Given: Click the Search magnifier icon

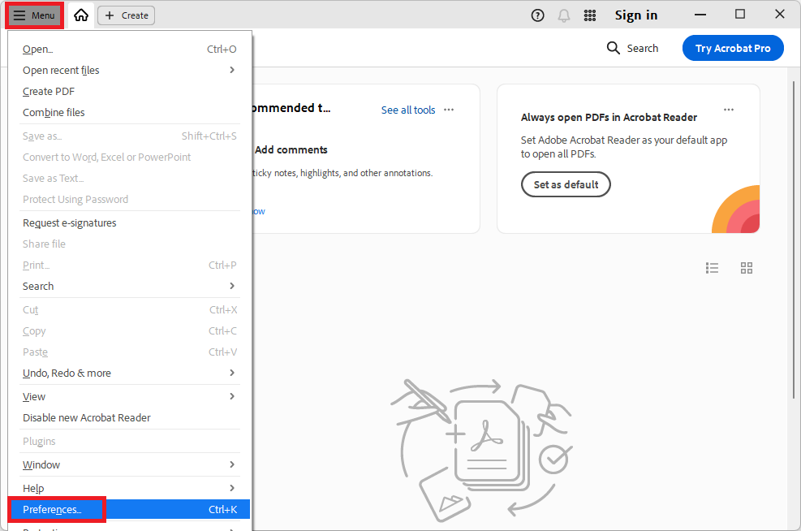Looking at the screenshot, I should tap(613, 48).
